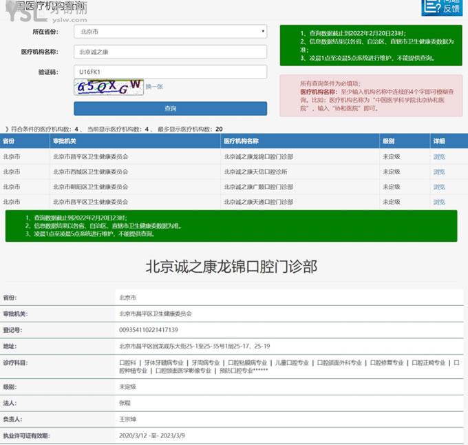Click the 换一张 link to refresh the captcha
Viewport: 468px width, 445px height.
coord(154,87)
